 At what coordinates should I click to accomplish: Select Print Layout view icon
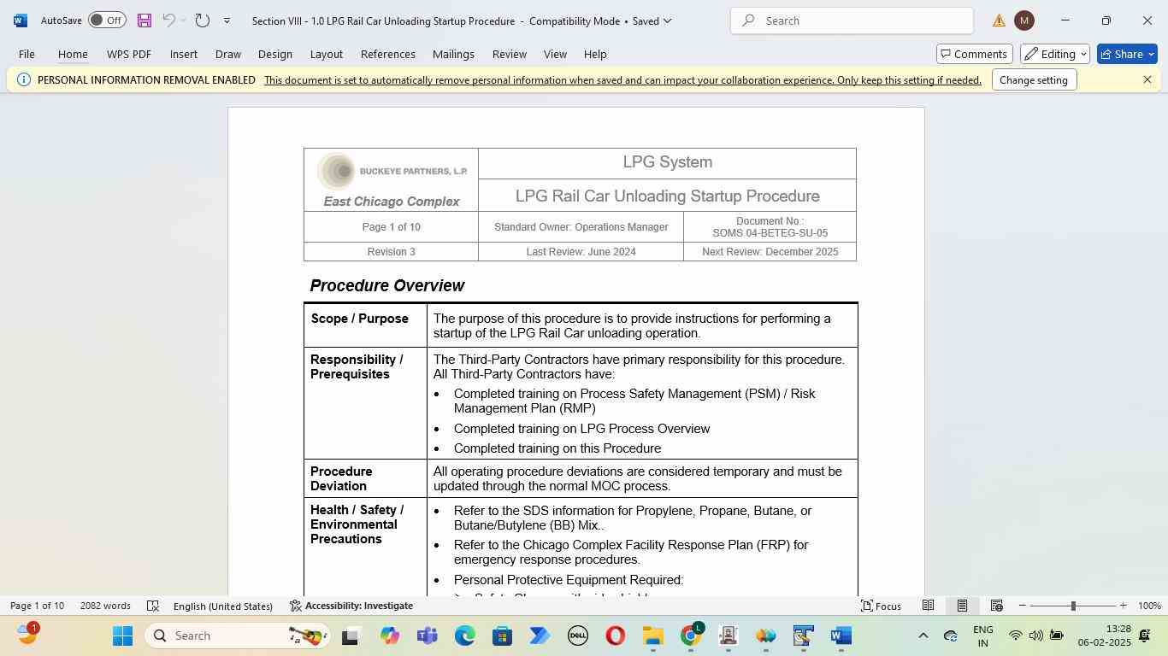[x=962, y=606]
